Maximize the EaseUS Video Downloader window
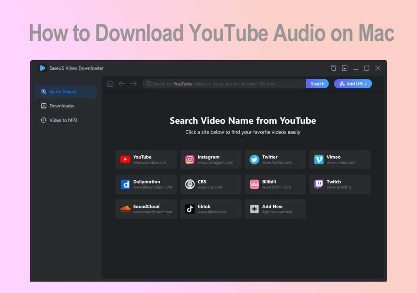The image size is (417, 293). 367,68
